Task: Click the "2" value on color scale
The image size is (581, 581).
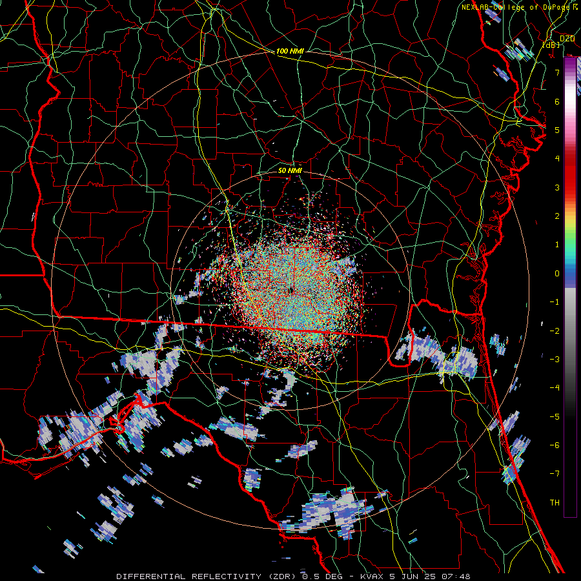Action: (557, 216)
